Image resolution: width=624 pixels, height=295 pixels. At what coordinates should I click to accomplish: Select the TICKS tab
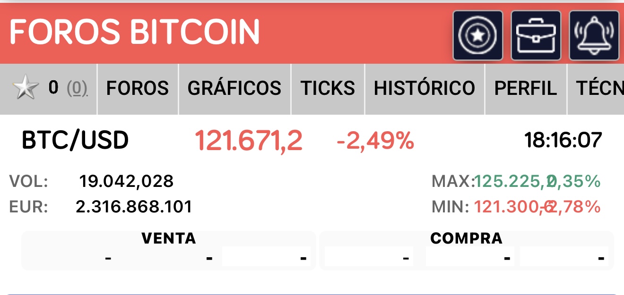(328, 88)
